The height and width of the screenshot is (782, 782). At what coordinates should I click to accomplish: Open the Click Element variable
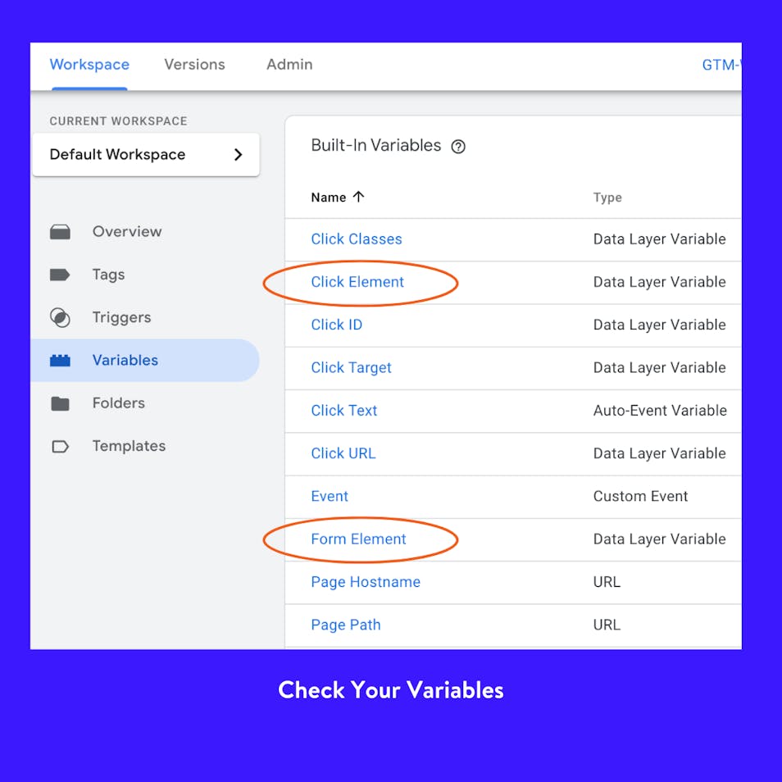coord(357,282)
